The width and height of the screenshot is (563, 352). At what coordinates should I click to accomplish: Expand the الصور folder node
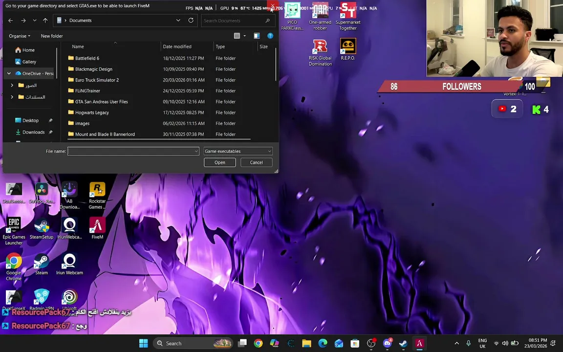[12, 85]
